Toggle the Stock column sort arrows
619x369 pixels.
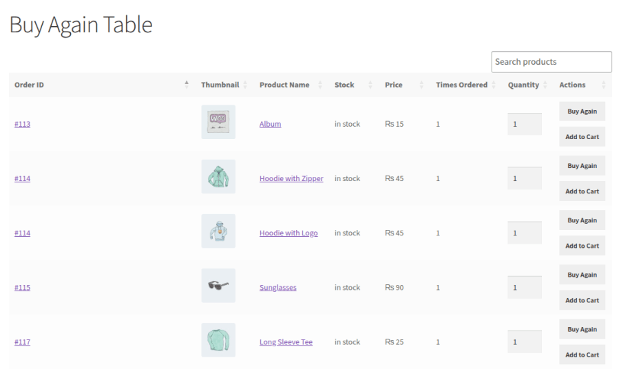370,85
